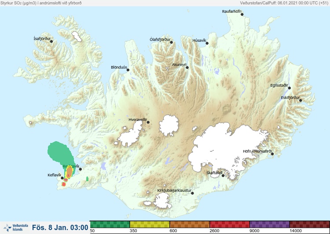The height and width of the screenshot is (234, 330).
Task: Click the yellow 350 legend swatch
Action: coord(150,224)
